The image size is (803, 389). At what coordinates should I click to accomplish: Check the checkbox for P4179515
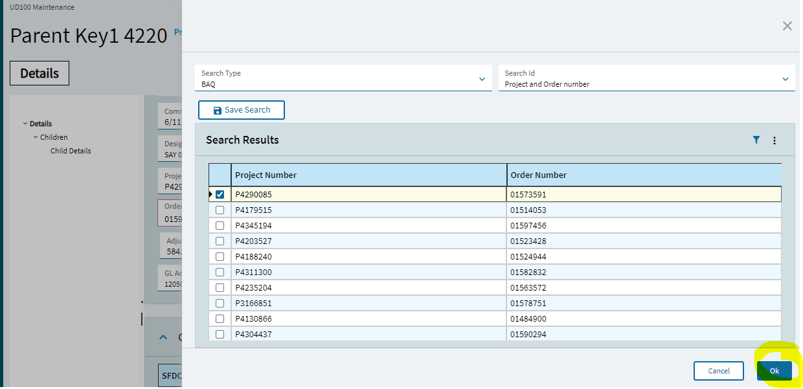pyautogui.click(x=220, y=210)
